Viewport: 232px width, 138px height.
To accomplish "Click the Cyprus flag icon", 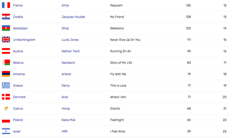I will pyautogui.click(x=6, y=109).
